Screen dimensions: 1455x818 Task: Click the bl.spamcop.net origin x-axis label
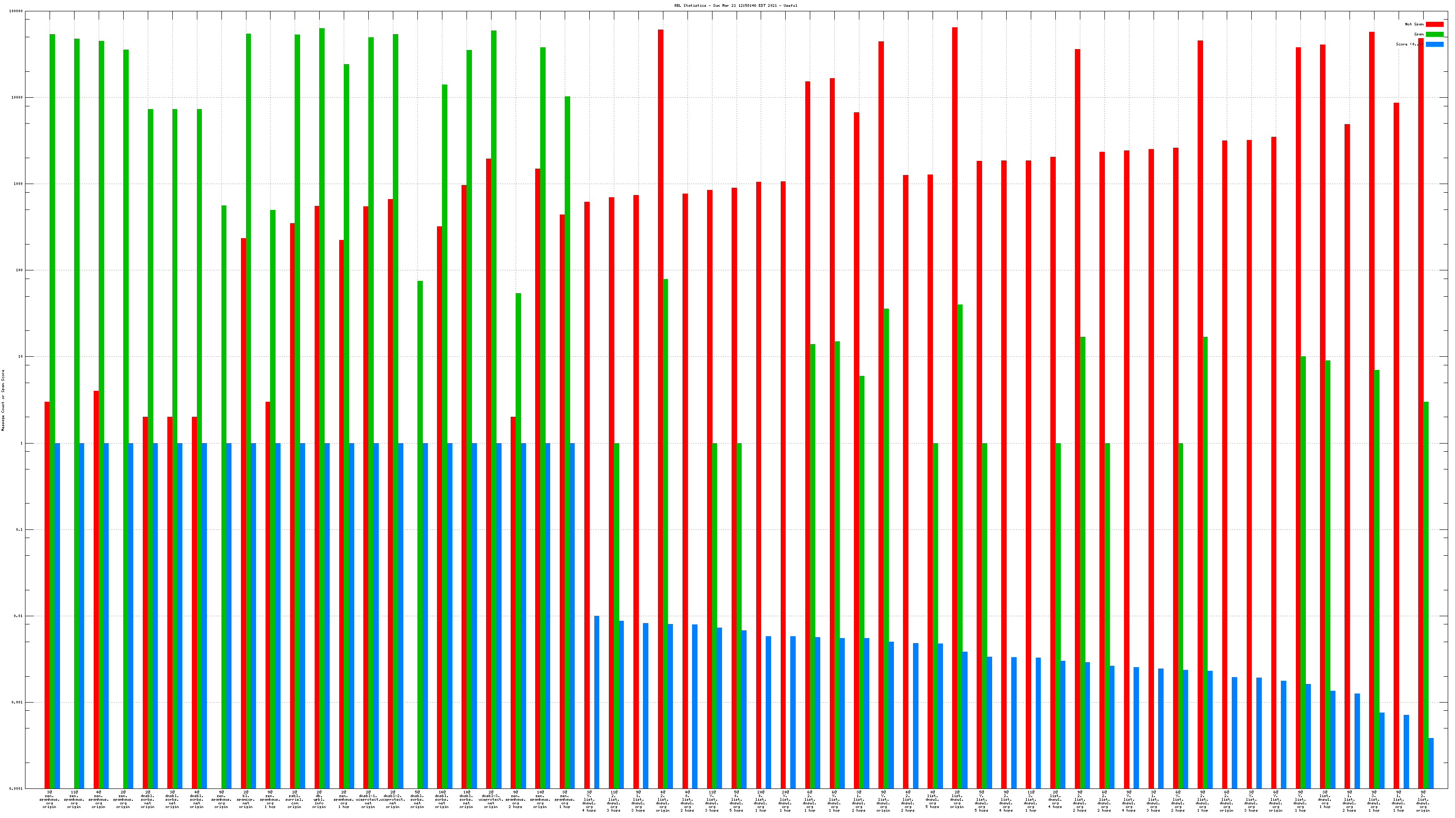246,799
